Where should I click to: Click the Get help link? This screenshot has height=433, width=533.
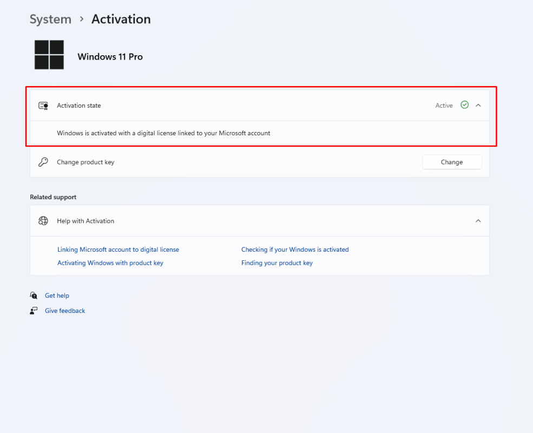[57, 296]
